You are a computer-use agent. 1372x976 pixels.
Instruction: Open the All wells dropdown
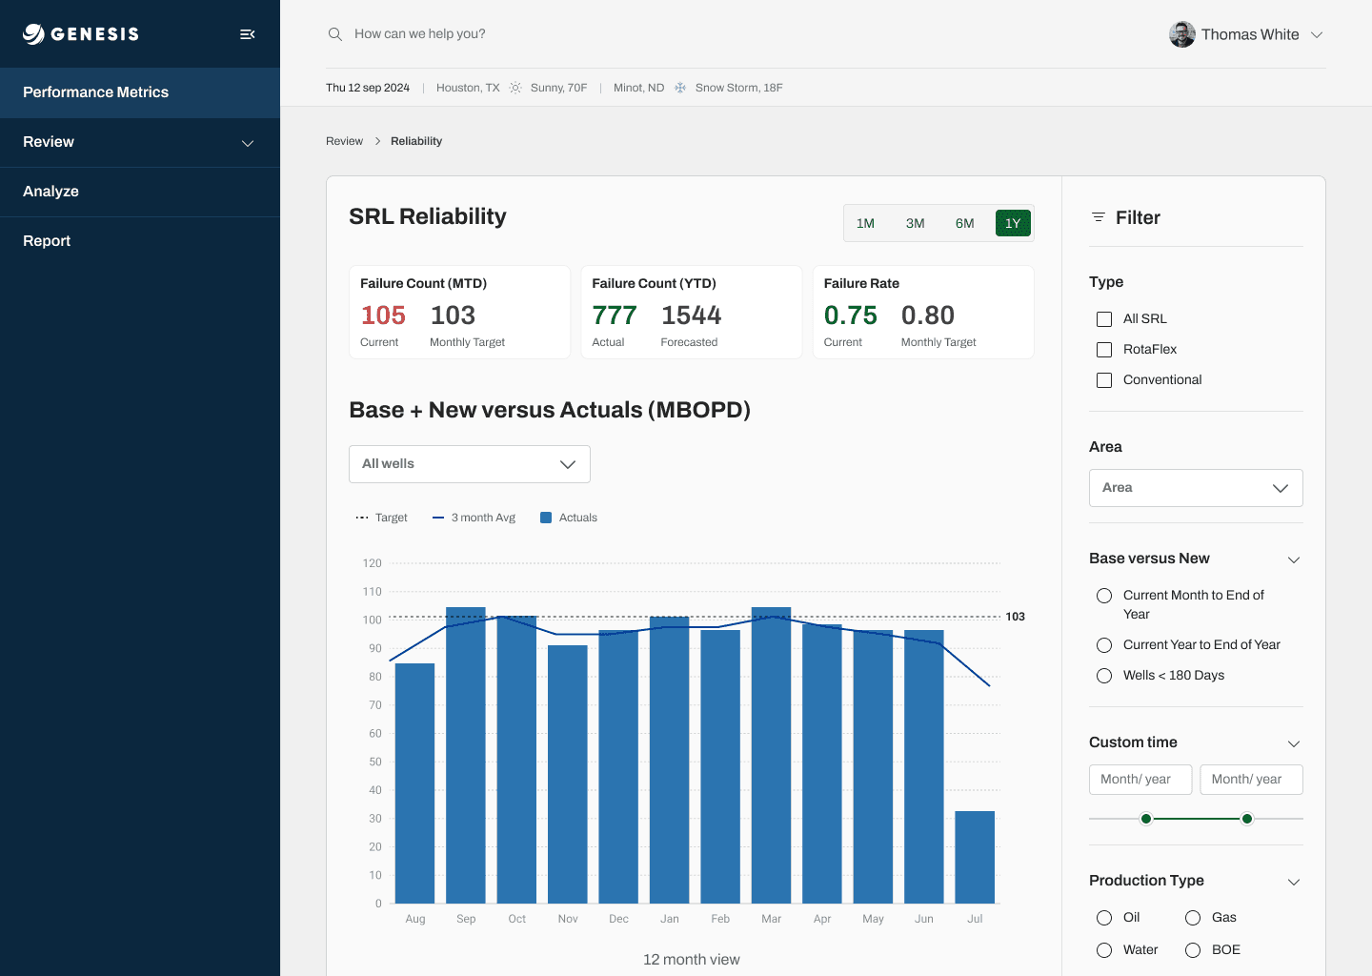click(470, 464)
